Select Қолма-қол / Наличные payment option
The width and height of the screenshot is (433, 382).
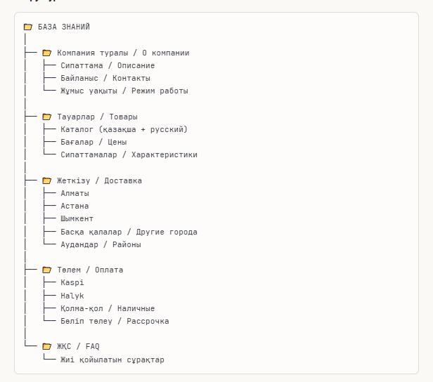point(108,308)
